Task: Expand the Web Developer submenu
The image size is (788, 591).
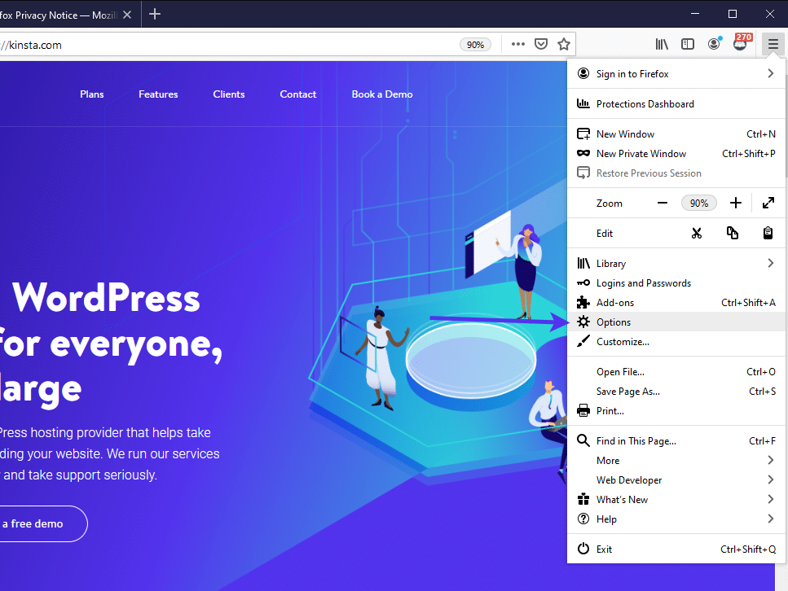Action: click(x=769, y=479)
